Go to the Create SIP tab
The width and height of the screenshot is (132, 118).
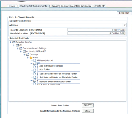(100, 6)
